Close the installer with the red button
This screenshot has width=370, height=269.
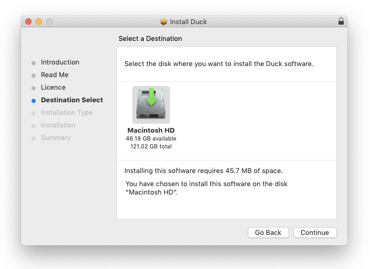click(x=28, y=21)
